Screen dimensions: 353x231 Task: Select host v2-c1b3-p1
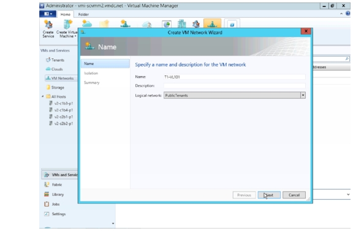(61, 103)
